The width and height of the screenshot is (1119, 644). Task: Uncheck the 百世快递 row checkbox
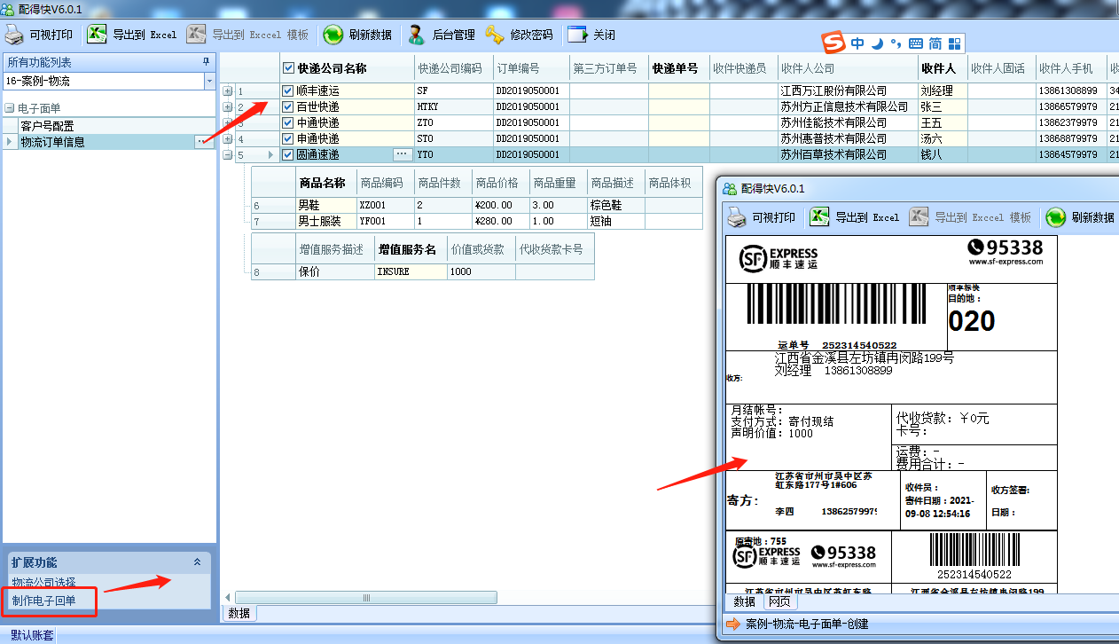tap(287, 106)
